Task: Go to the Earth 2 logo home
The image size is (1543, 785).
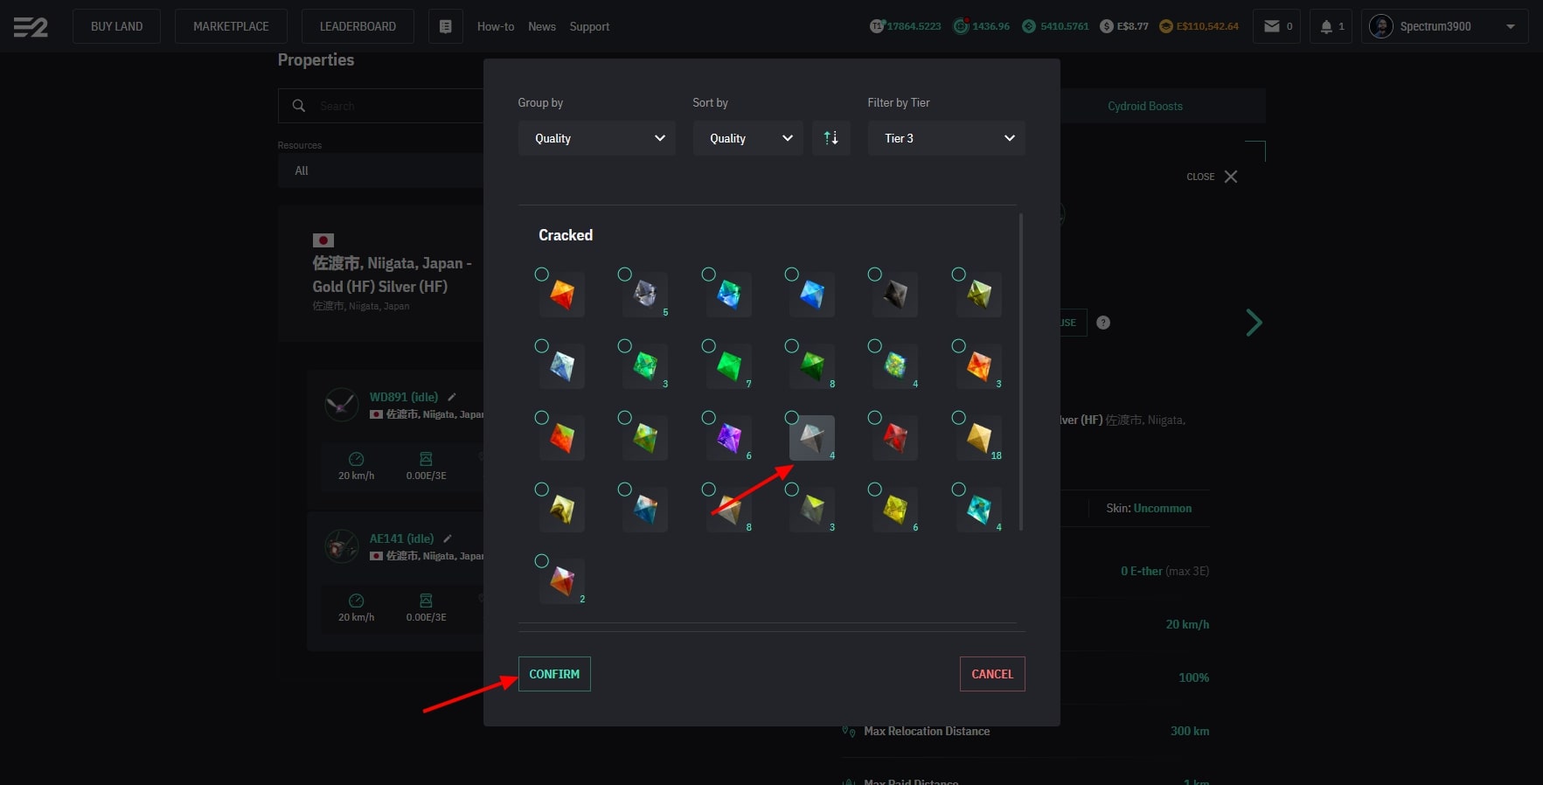Action: [x=31, y=27]
